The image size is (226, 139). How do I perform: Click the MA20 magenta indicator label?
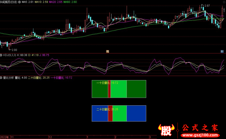[56, 2]
